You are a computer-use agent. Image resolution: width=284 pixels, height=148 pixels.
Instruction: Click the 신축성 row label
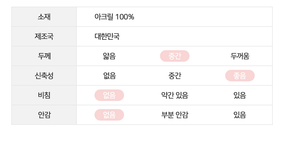click(x=44, y=76)
